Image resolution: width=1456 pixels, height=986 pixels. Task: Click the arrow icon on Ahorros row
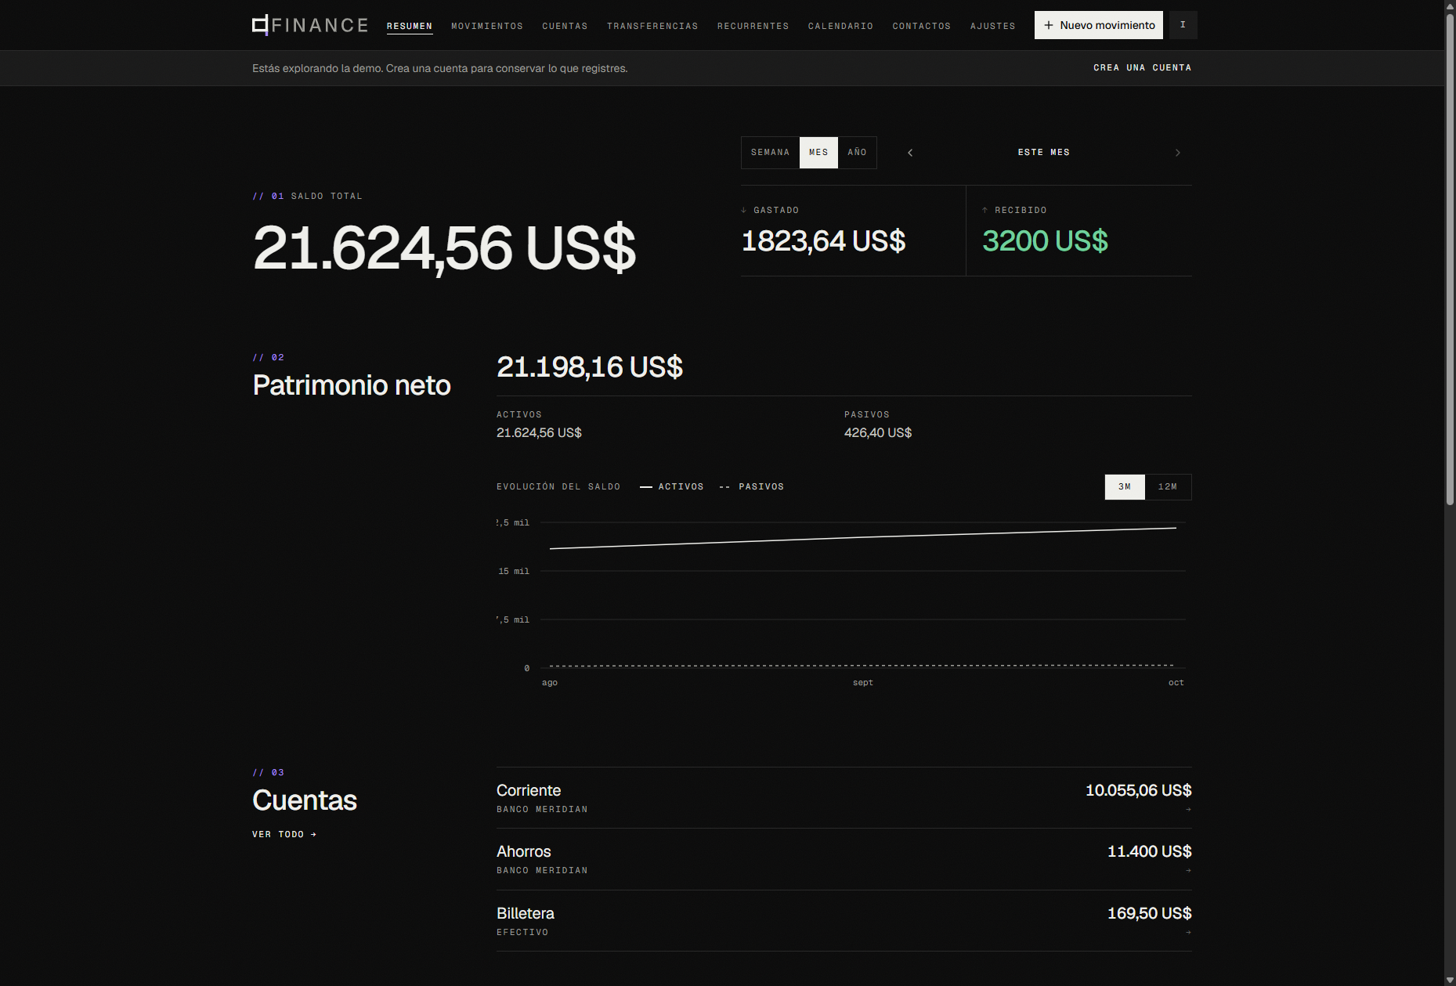(1188, 871)
